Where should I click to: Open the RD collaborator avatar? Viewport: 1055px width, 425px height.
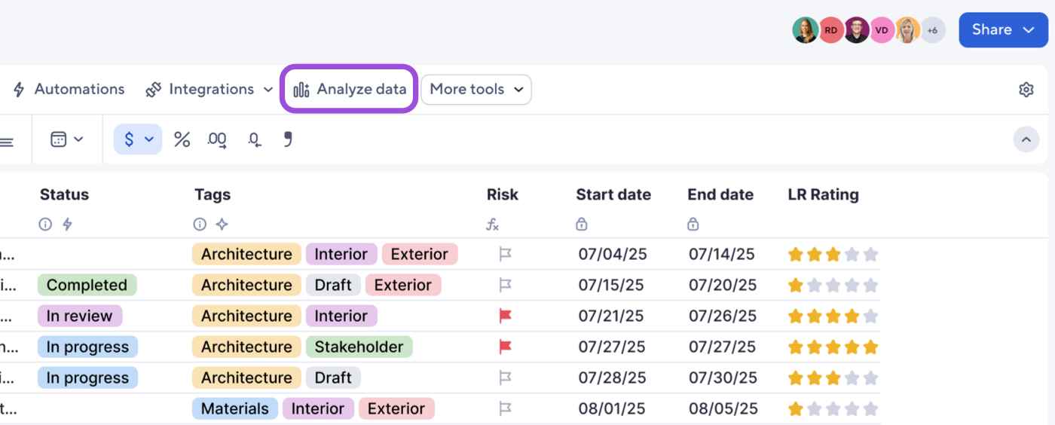(830, 30)
